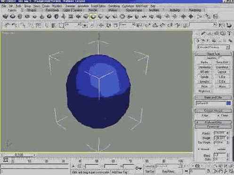Choose the Center creation method radio
Screen dimensions: 234x175
(x=223, y=116)
